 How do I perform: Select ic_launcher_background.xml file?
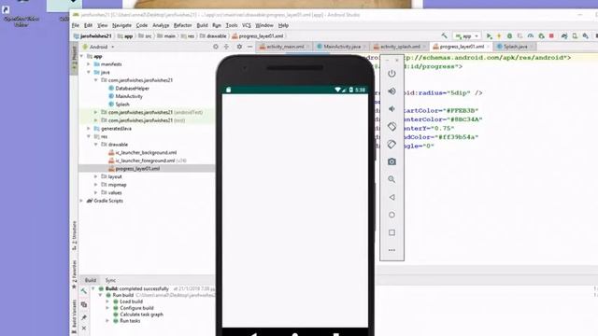pyautogui.click(x=146, y=153)
